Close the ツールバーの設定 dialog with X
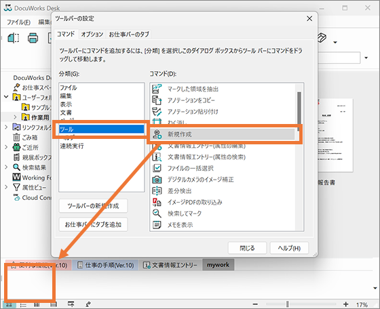This screenshot has width=380, height=309. tap(309, 18)
